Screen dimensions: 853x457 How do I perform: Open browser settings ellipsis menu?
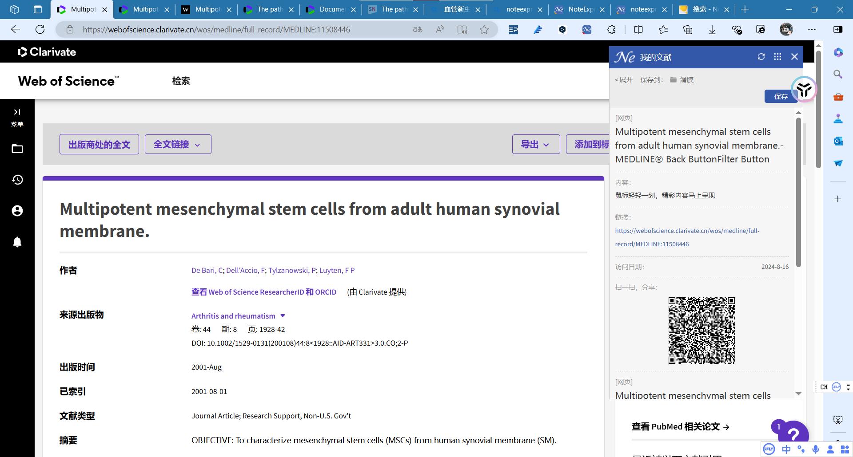[x=812, y=29]
